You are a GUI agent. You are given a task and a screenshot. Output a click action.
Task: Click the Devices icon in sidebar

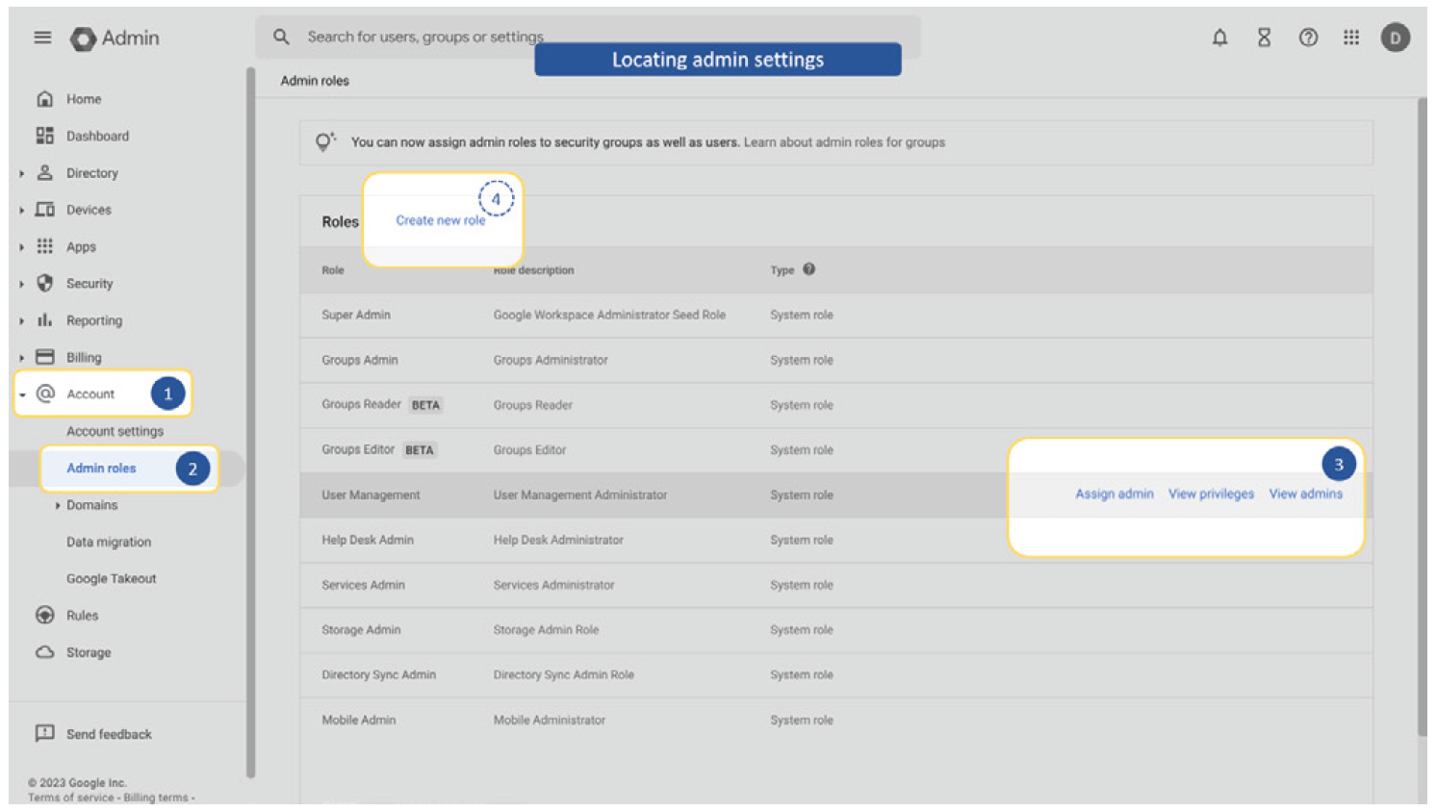(44, 209)
